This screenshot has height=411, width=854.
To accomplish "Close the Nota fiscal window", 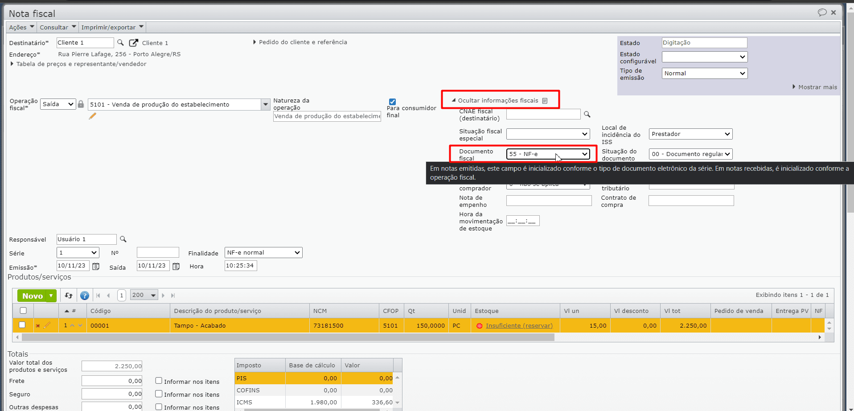I will [833, 12].
